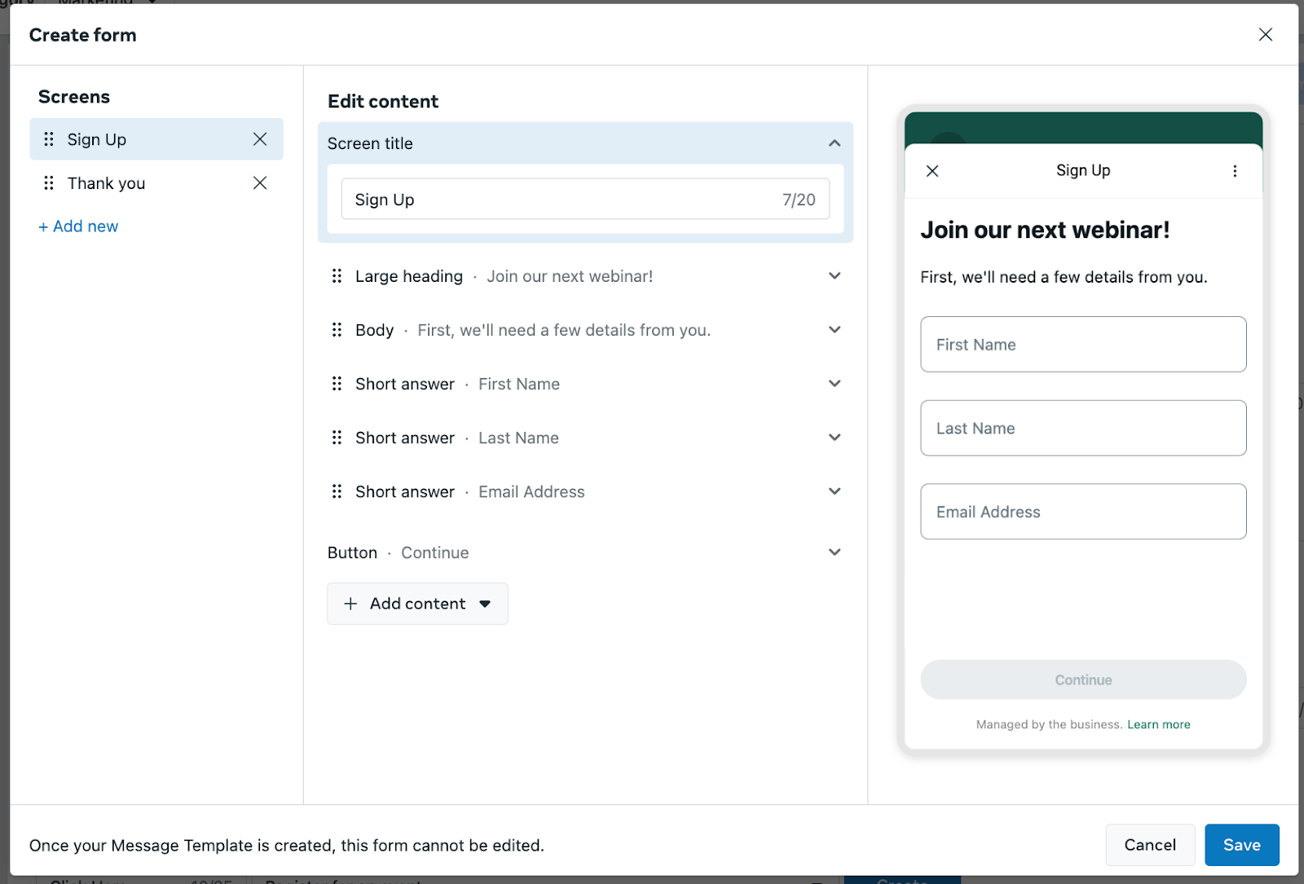Remove the Sign Up screen
The width and height of the screenshot is (1304, 884).
coord(260,139)
